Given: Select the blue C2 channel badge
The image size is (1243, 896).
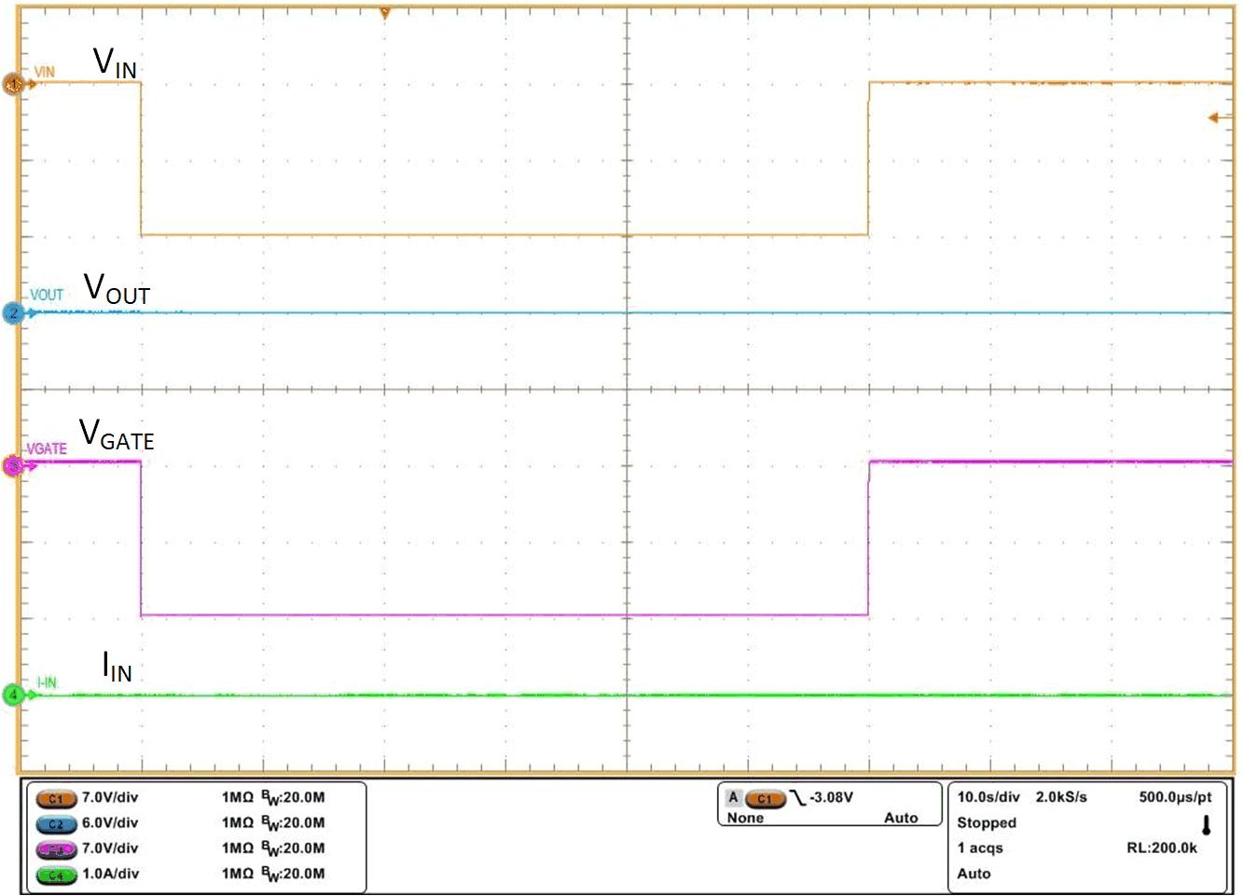Looking at the screenshot, I should [x=55, y=824].
